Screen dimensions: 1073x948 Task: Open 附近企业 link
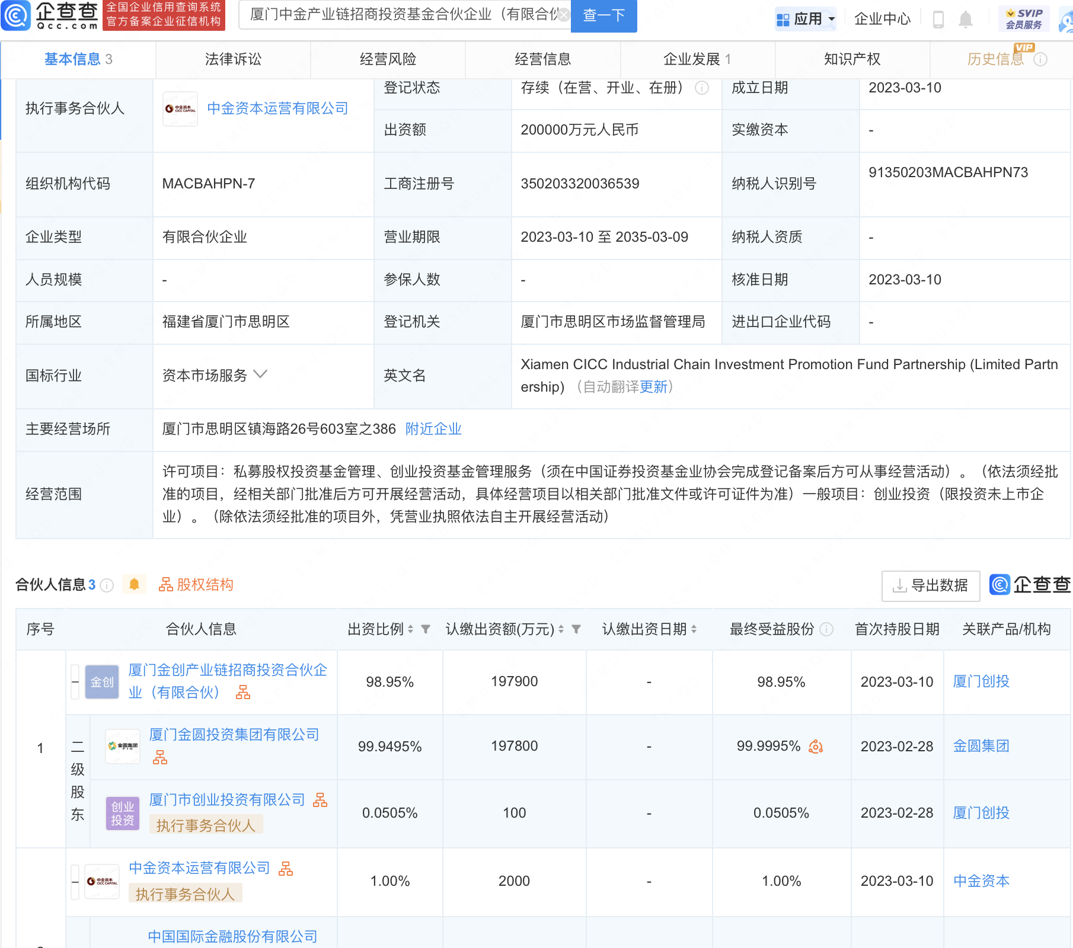click(433, 429)
